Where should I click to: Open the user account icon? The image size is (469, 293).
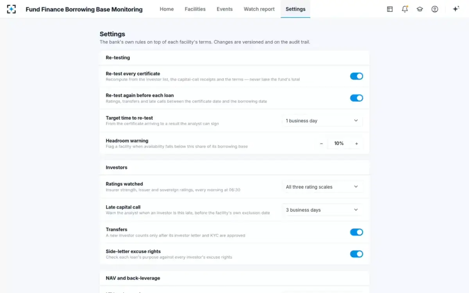tap(435, 9)
